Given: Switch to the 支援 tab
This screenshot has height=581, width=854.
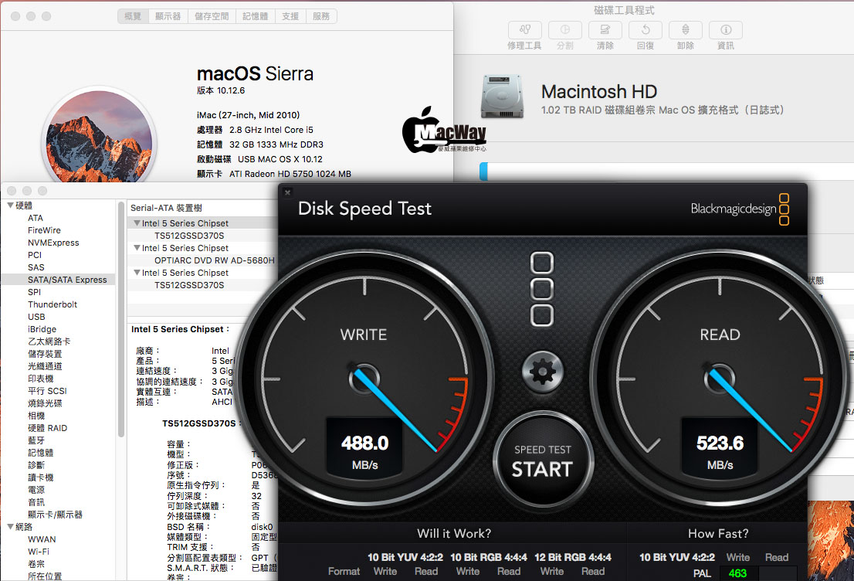Looking at the screenshot, I should (290, 16).
